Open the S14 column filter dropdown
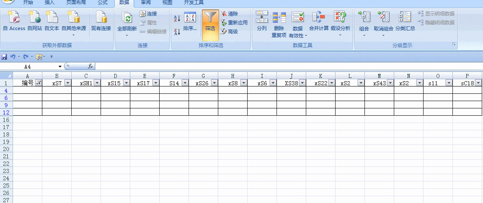Screen dimensions: 483x203 pyautogui.click(x=185, y=83)
